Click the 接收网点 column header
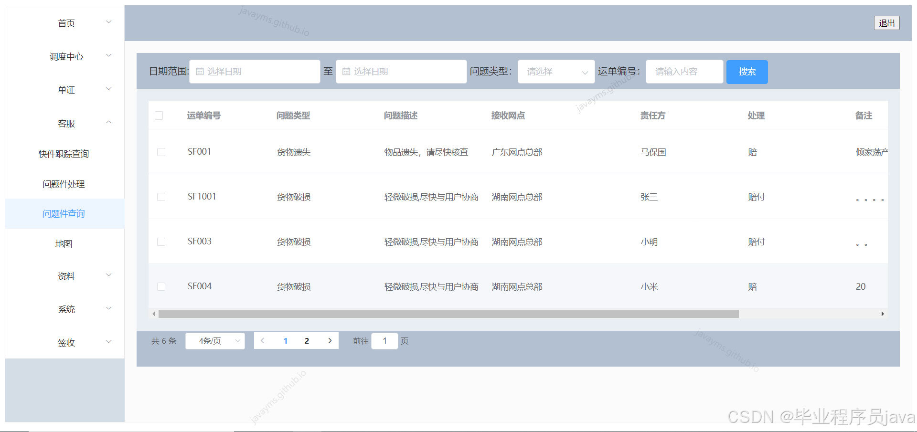 (508, 116)
